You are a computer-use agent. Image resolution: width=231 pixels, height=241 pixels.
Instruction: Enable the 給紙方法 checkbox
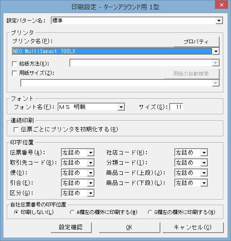pyautogui.click(x=14, y=64)
